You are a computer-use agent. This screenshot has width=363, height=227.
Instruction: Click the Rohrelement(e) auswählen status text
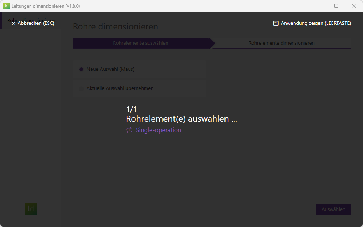(x=181, y=119)
